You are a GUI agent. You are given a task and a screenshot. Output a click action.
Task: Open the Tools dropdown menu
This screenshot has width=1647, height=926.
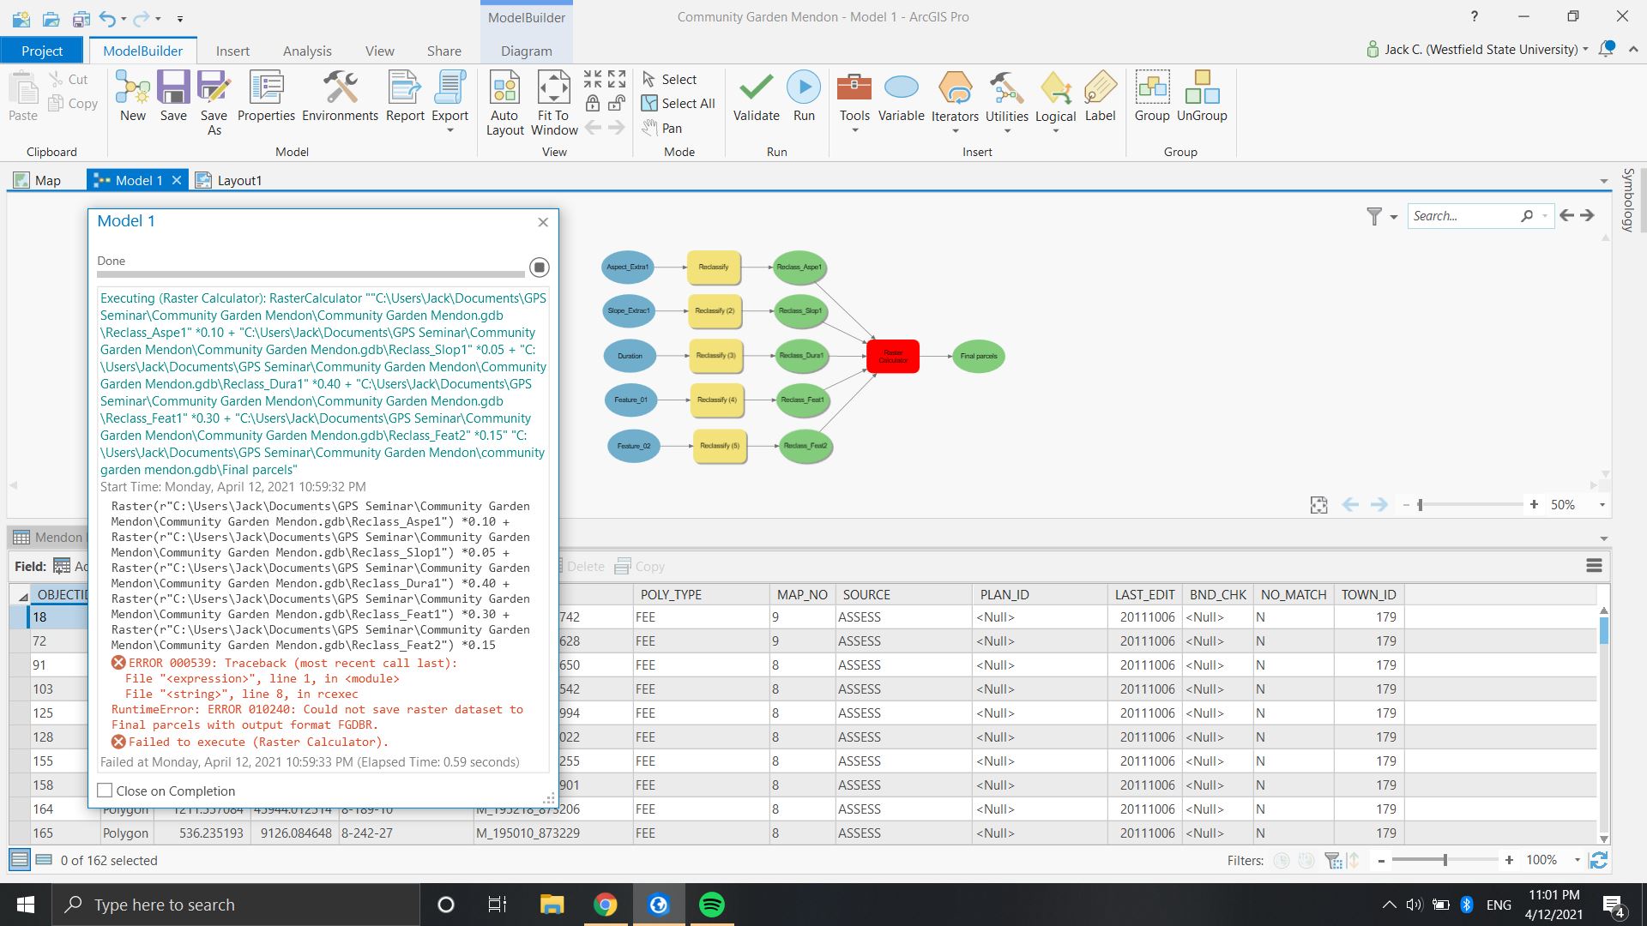854,130
